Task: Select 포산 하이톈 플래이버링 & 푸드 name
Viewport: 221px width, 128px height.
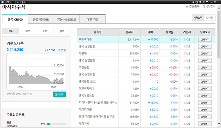Action: (x=97, y=116)
